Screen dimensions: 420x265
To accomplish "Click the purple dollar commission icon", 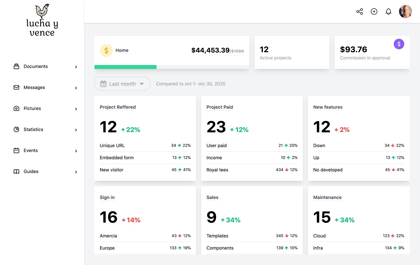I will (399, 44).
